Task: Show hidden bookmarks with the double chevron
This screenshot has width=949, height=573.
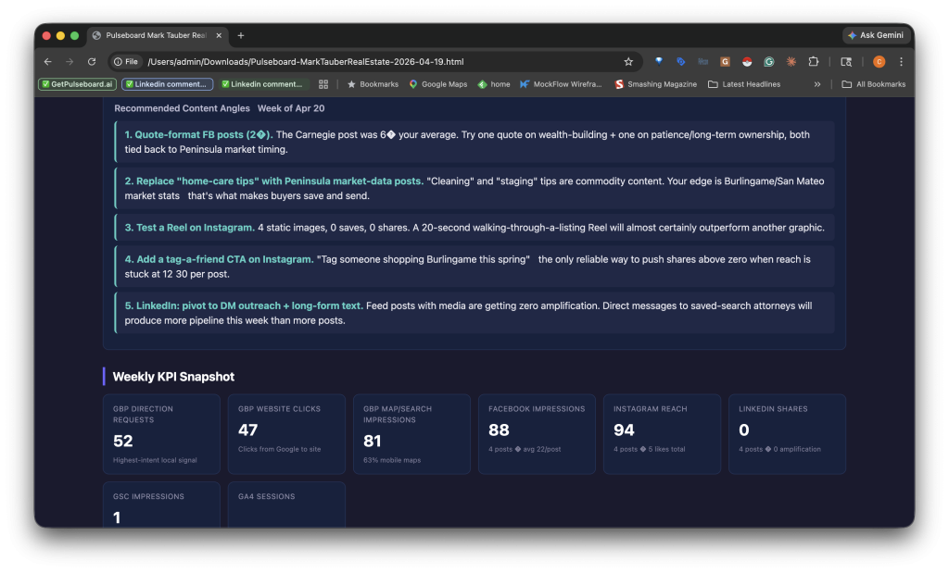Action: coord(817,84)
